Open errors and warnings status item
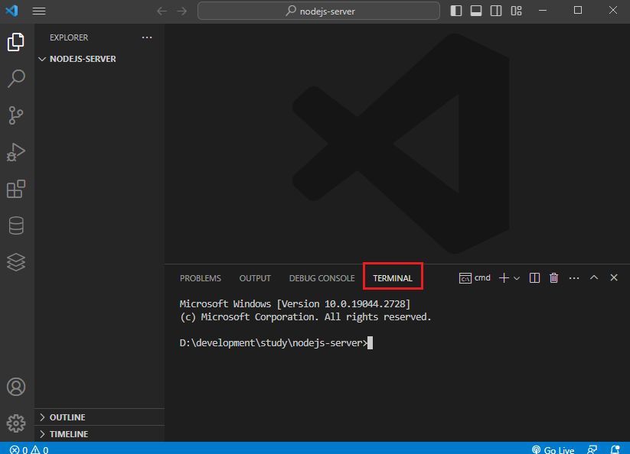630x454 pixels. pos(29,450)
